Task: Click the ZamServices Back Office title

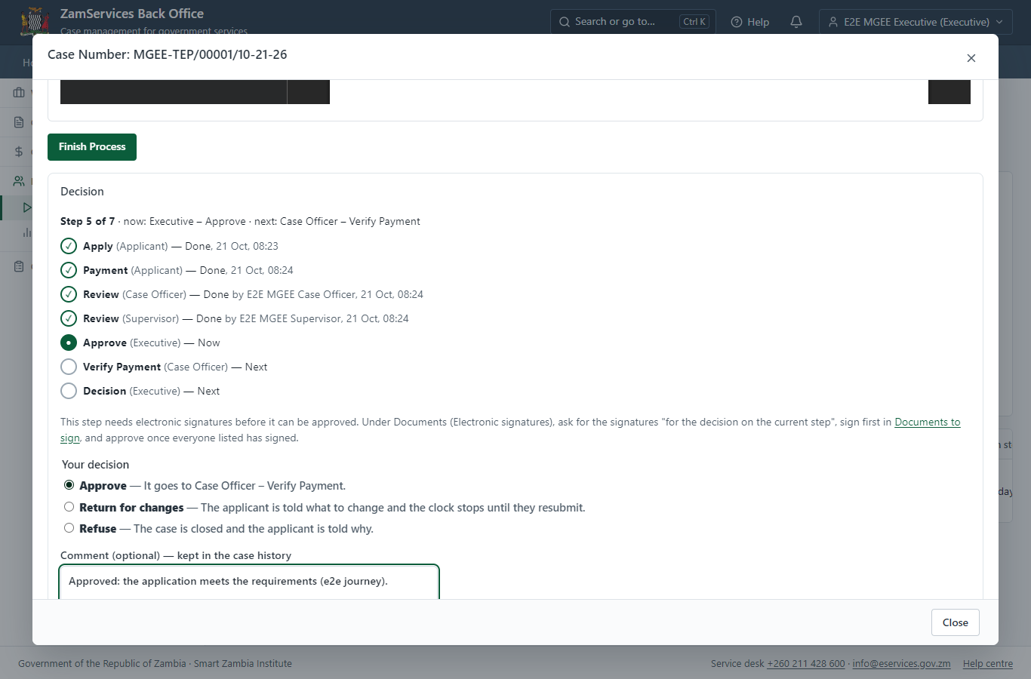Action: 132,14
